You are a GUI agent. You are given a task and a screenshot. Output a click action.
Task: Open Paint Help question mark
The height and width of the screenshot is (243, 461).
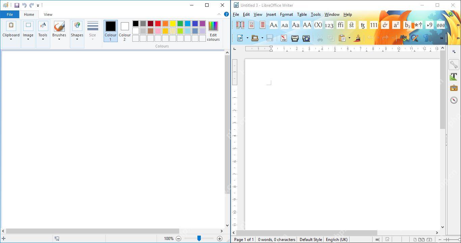point(226,14)
